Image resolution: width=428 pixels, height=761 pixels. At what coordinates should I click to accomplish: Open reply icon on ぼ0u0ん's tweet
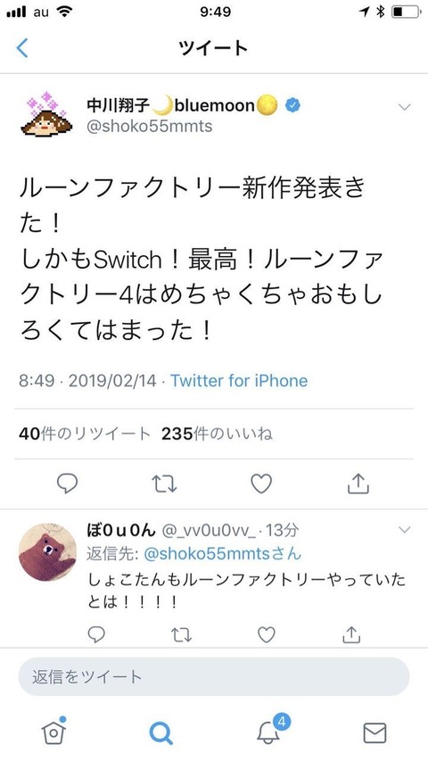(x=96, y=633)
